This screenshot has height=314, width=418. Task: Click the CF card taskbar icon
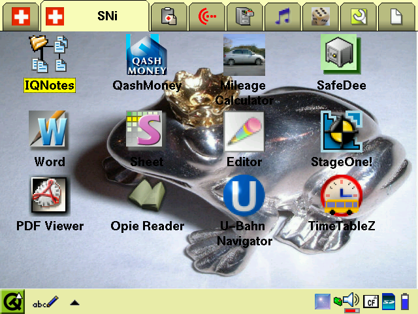coord(371,302)
